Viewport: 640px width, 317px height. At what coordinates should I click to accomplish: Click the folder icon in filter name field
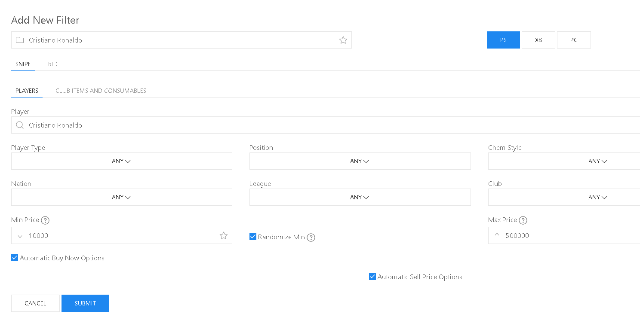pos(20,40)
